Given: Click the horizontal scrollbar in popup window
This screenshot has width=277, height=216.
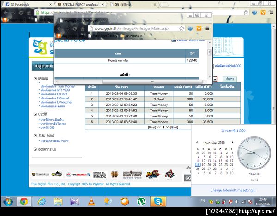Looking at the screenshot, I should [152, 82].
